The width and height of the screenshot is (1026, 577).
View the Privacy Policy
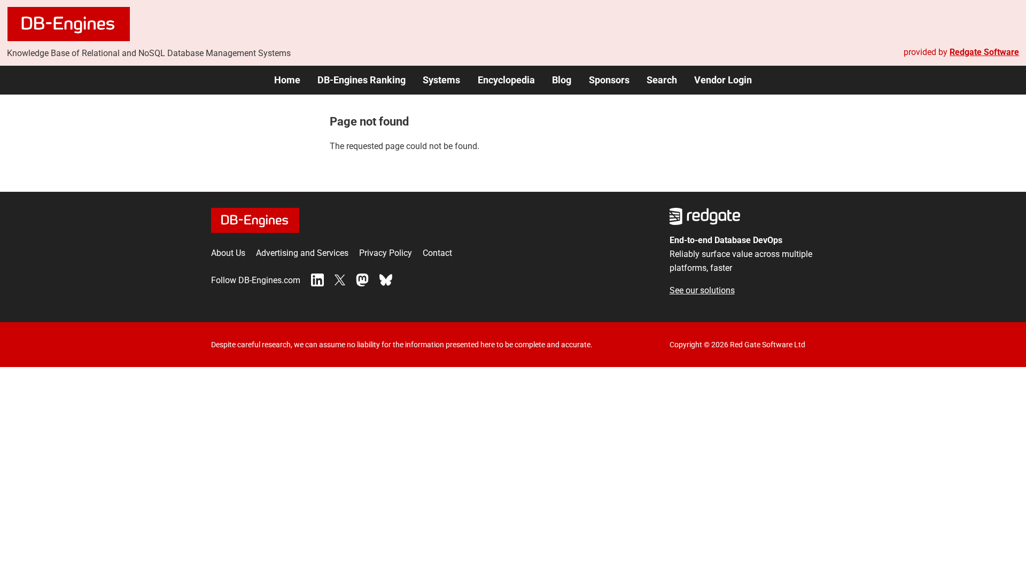[385, 253]
